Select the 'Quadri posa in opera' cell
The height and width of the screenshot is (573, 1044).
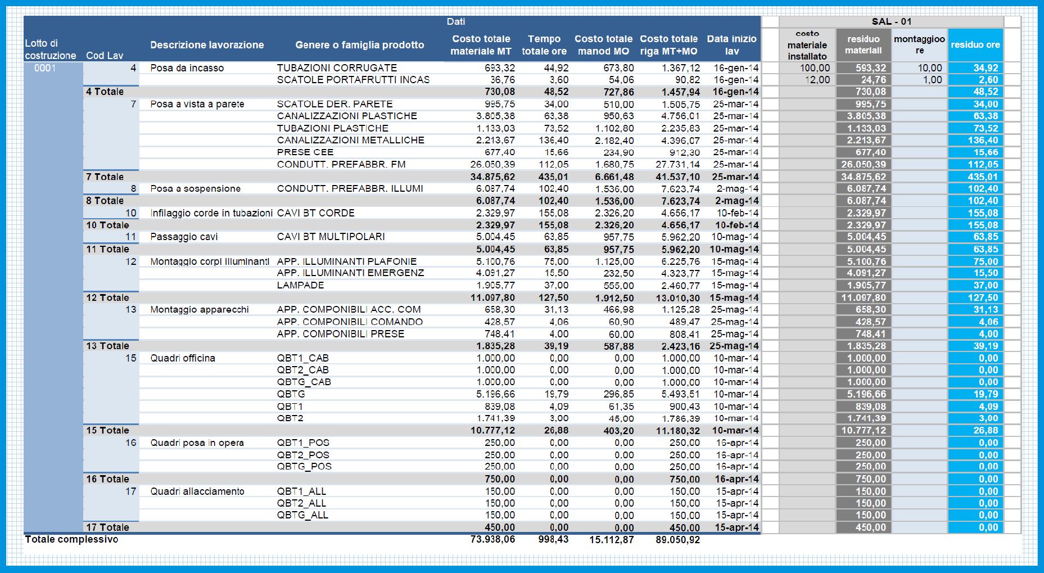(x=197, y=443)
